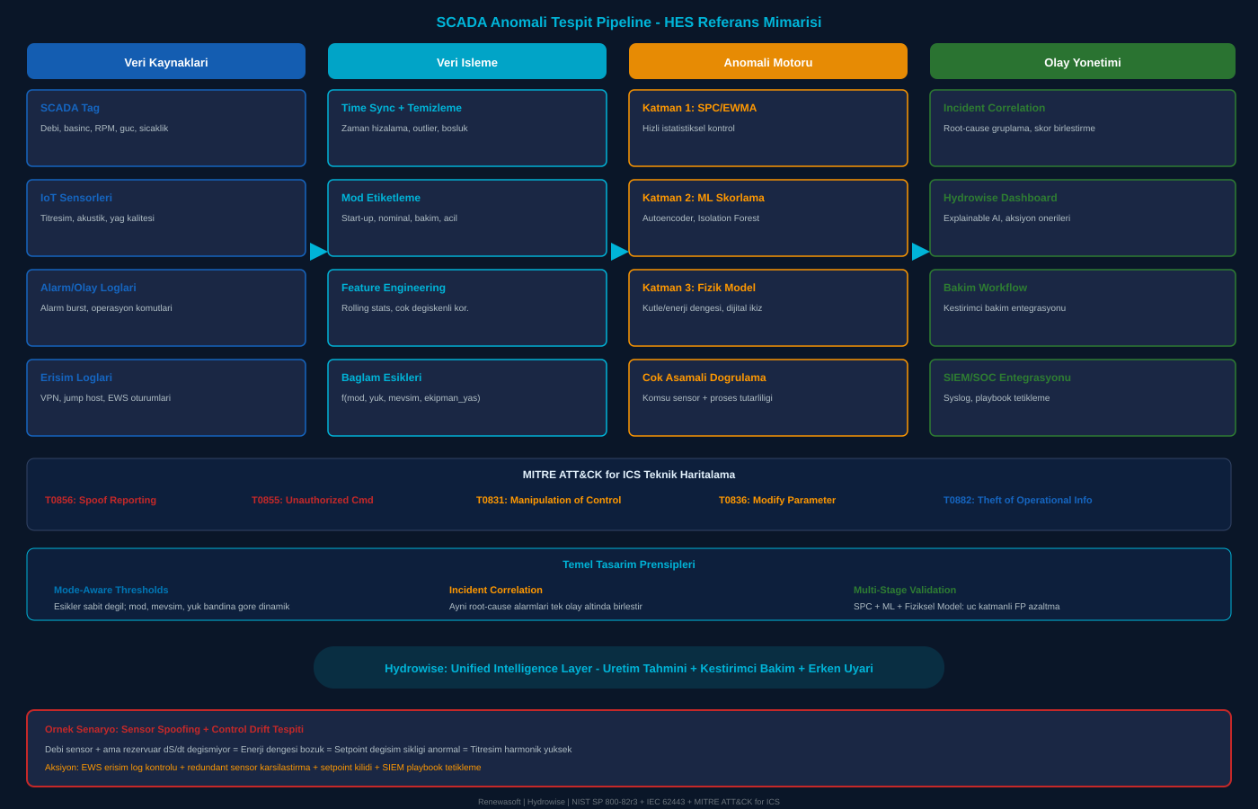The width and height of the screenshot is (1258, 809).
Task: Open the Anomali Motoru header
Action: coord(768,62)
